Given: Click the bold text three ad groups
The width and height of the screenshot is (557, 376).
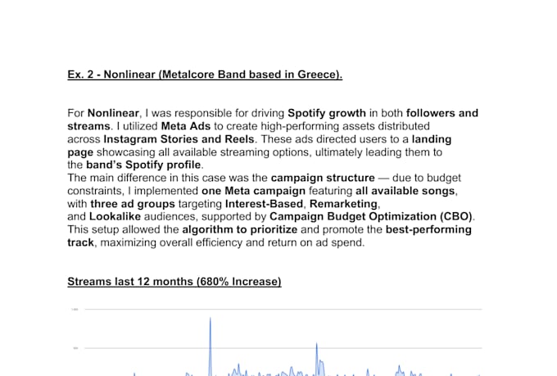Looking at the screenshot, I should [x=133, y=204].
